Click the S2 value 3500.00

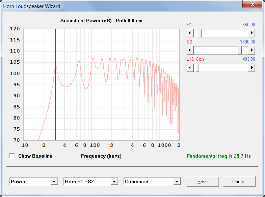pos(247,42)
